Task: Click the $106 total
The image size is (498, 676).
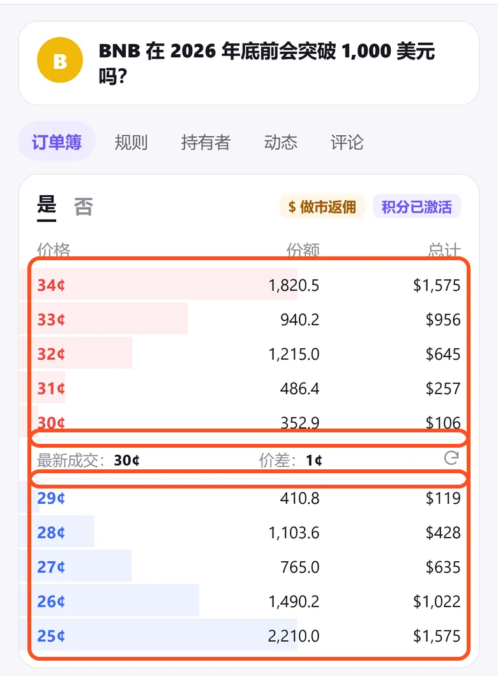Action: point(443,422)
